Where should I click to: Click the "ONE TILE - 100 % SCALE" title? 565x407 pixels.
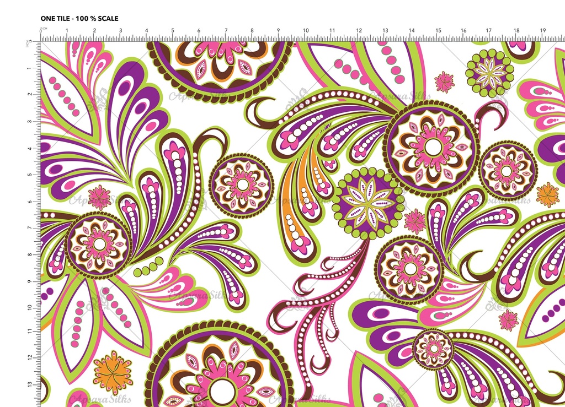tap(79, 18)
